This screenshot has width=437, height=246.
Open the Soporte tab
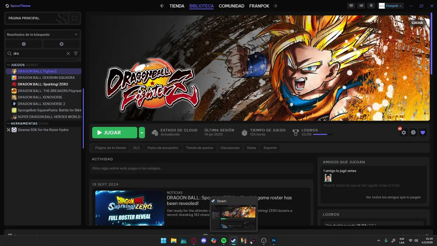coord(270,148)
